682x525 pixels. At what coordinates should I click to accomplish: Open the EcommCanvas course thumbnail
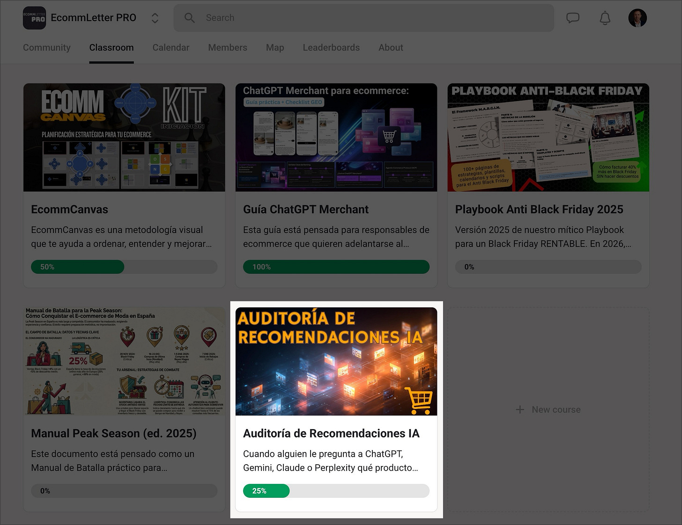click(124, 138)
